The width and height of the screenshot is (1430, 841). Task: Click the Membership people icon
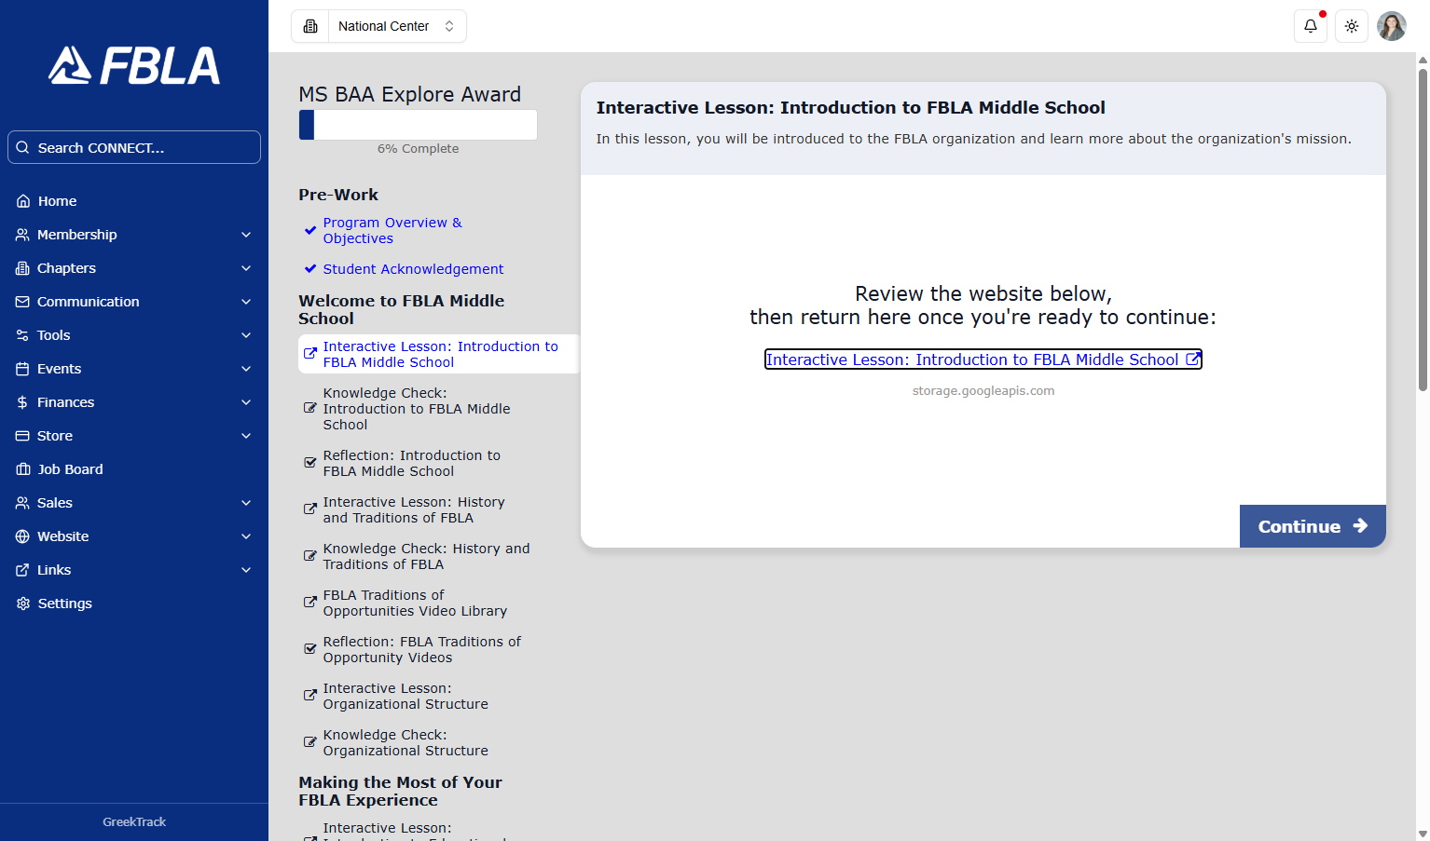[22, 235]
